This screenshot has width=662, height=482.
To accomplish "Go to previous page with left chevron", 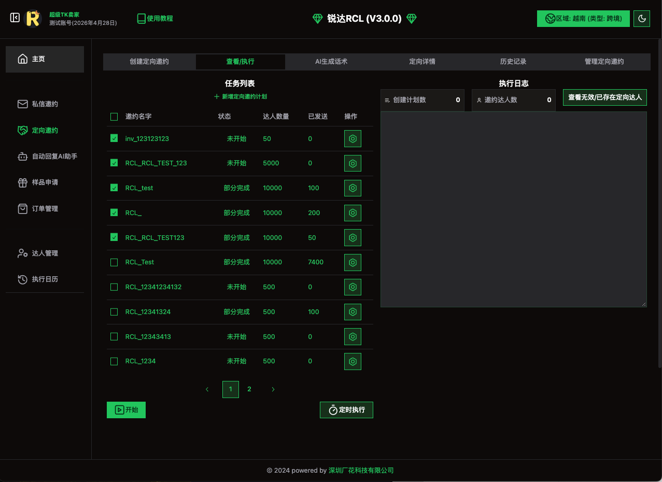I will (207, 389).
